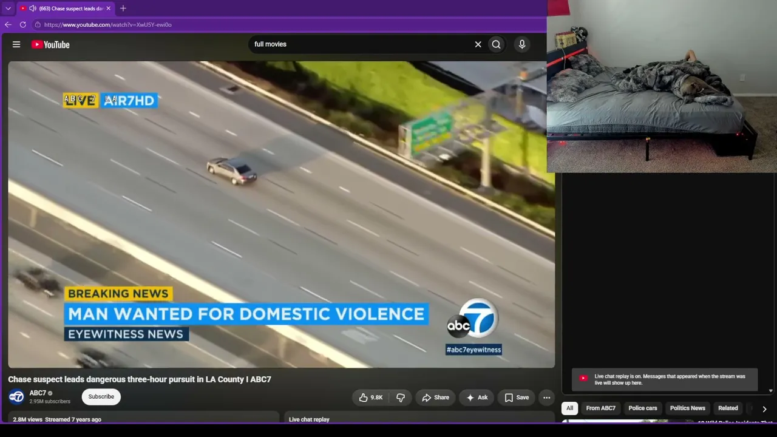Run search with the magnifier button

point(497,44)
